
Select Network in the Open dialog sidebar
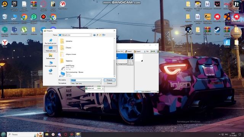point(51,72)
